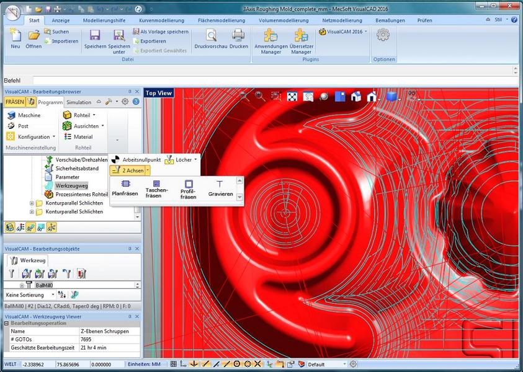Image resolution: width=523 pixels, height=372 pixels.
Task: Open the Material settings
Action: pyautogui.click(x=78, y=136)
